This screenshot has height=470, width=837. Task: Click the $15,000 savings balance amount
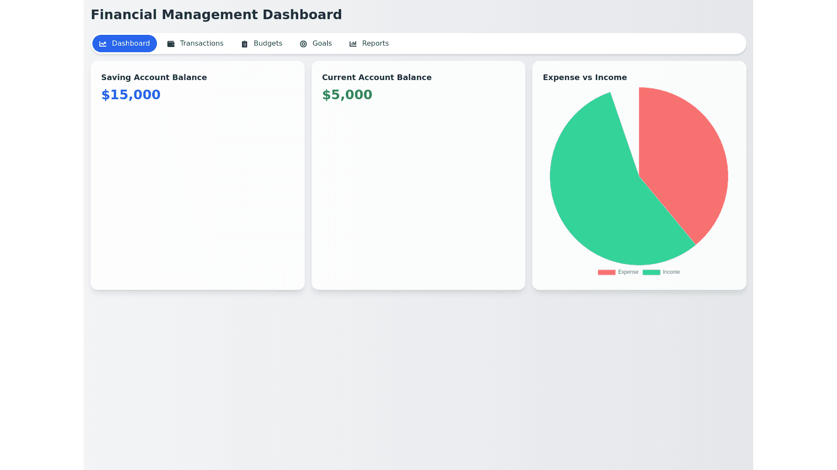point(131,95)
